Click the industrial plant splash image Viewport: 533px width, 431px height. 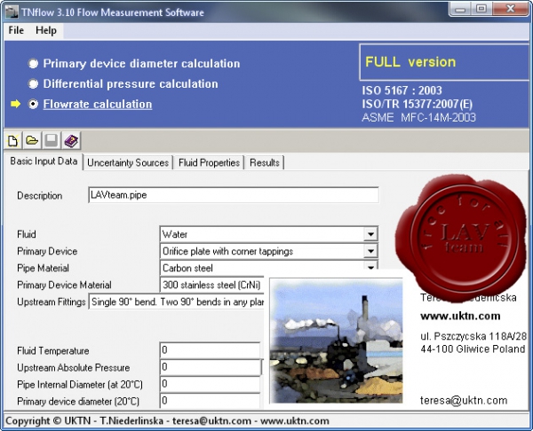pos(336,341)
